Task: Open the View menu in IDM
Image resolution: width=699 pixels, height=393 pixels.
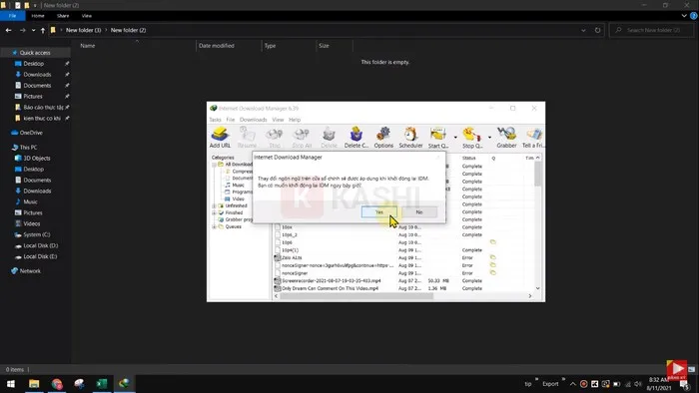Action: click(x=278, y=120)
